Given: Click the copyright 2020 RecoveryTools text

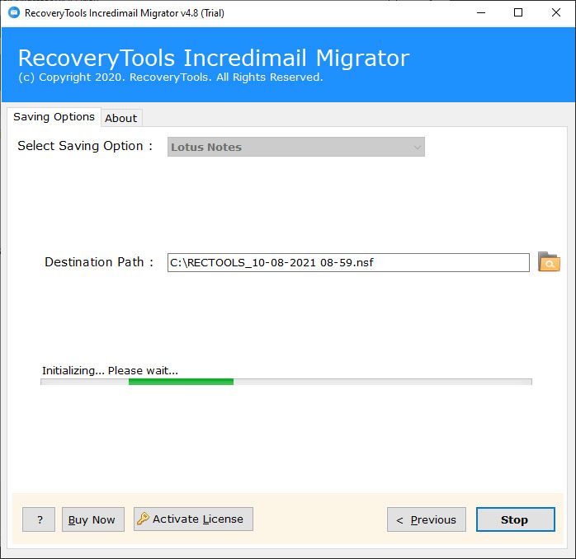Looking at the screenshot, I should (x=171, y=77).
